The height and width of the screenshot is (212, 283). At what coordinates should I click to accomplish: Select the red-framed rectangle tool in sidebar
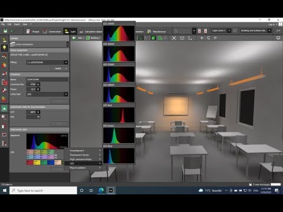(4, 135)
